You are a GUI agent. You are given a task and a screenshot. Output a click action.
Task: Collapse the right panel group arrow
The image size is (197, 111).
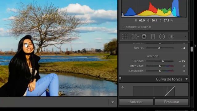click(x=195, y=46)
